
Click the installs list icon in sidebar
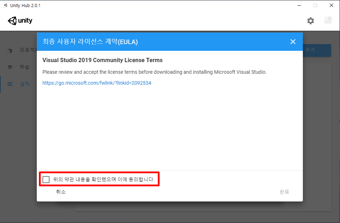(x=10, y=84)
